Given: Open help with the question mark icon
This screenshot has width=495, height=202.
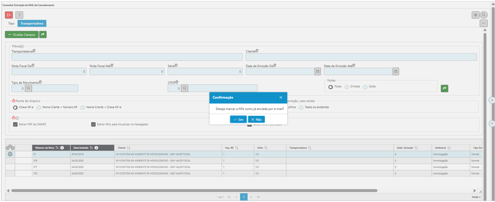Looking at the screenshot, I should tap(20, 15).
